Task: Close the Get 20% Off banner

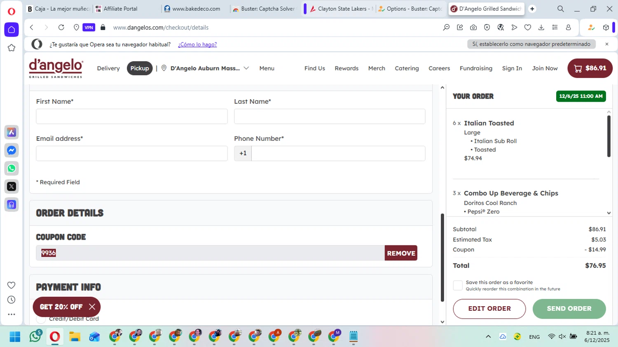Action: pos(92,307)
